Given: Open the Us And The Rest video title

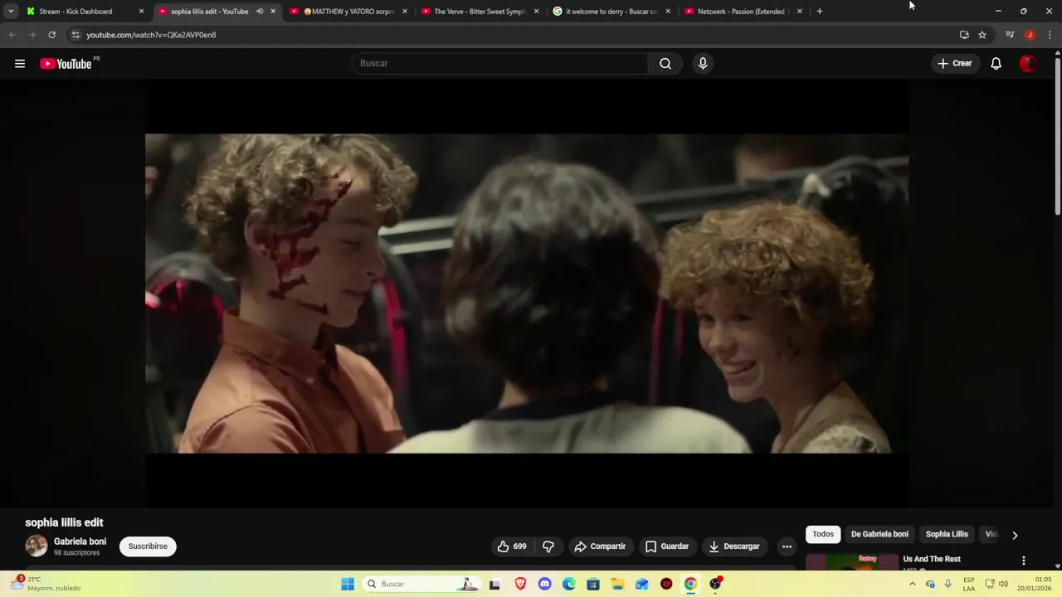Looking at the screenshot, I should coord(932,560).
